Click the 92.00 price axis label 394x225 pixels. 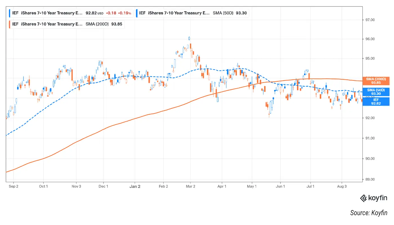point(370,118)
